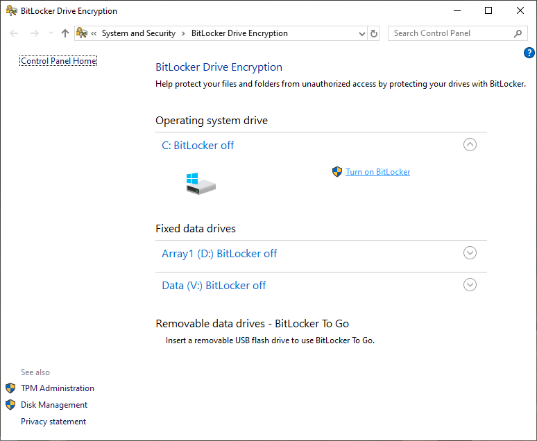Go up one level with up arrow
The width and height of the screenshot is (537, 441).
(x=65, y=33)
